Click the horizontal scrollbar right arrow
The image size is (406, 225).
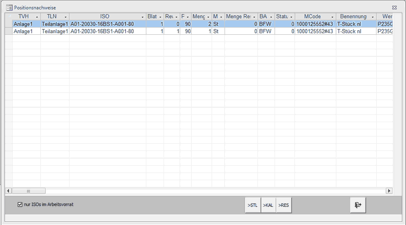(389, 191)
